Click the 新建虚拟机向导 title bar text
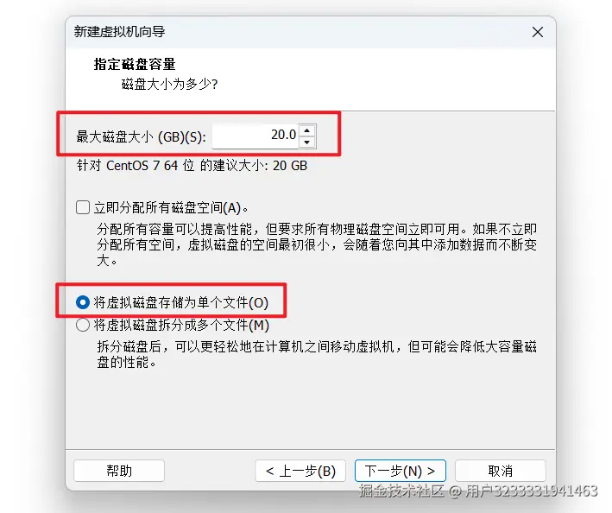Viewport: 612px width, 513px height. click(119, 32)
